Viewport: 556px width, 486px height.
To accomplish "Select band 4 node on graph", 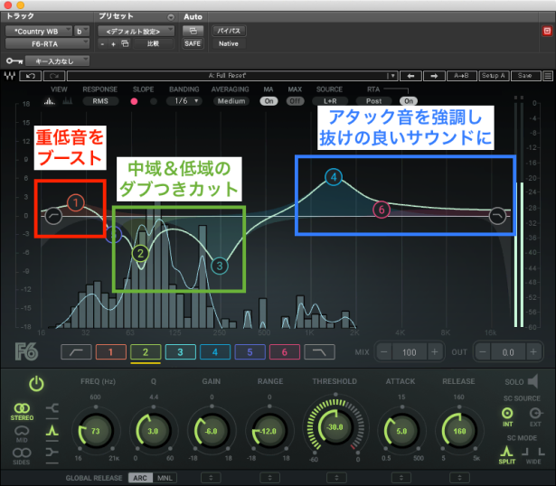I will [334, 177].
